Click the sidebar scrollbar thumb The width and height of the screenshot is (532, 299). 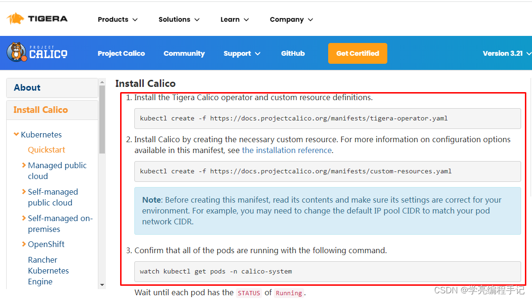pyautogui.click(x=102, y=120)
